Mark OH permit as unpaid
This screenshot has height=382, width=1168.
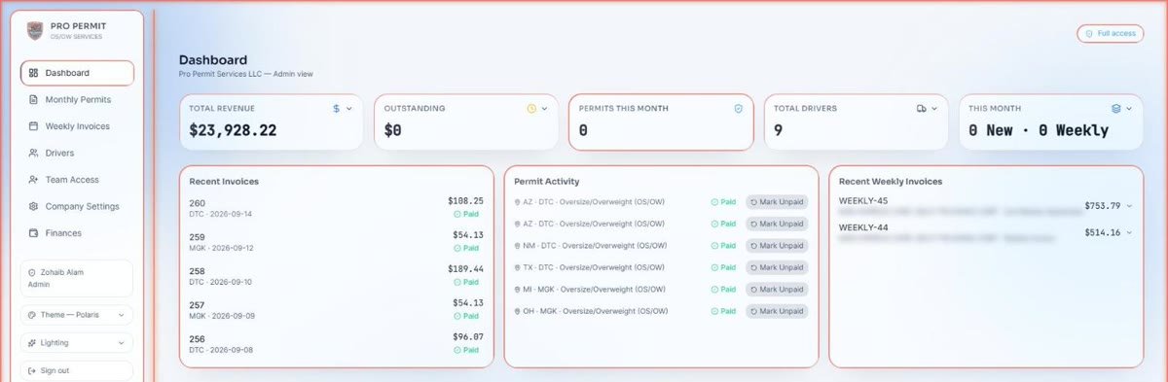[777, 311]
